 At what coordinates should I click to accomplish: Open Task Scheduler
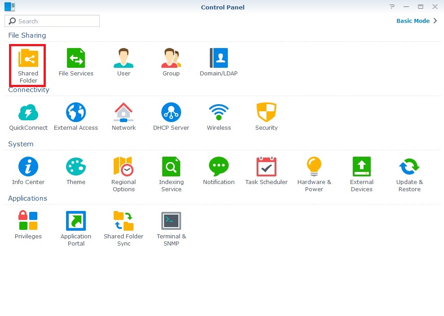click(266, 167)
